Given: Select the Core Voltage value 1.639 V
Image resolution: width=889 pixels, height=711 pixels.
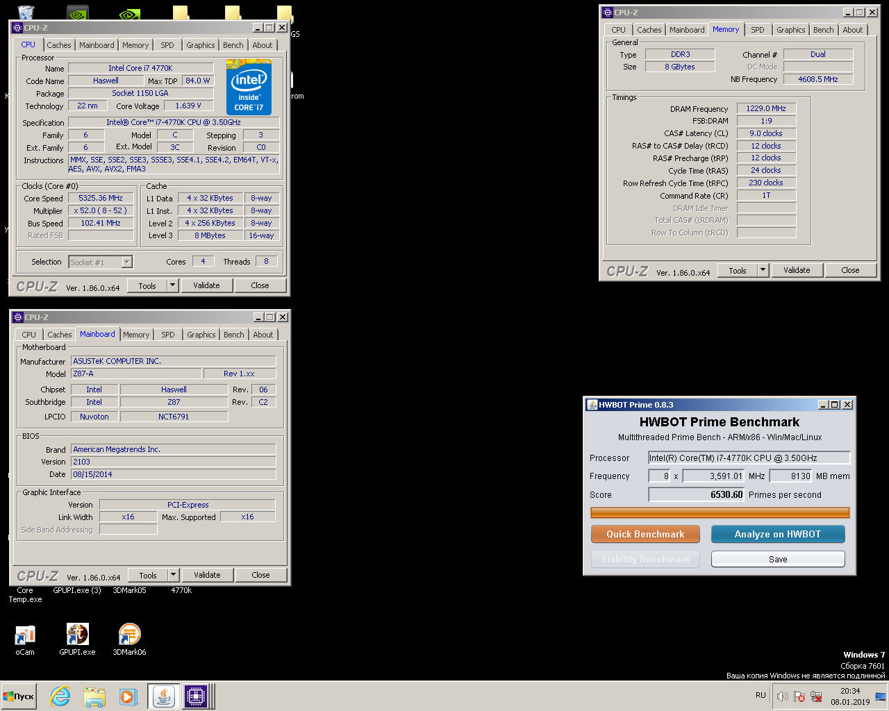Looking at the screenshot, I should (188, 106).
